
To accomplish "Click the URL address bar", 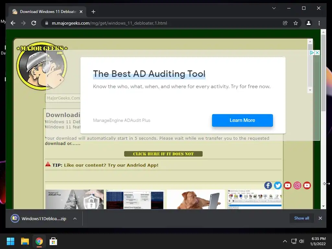I will 161,23.
